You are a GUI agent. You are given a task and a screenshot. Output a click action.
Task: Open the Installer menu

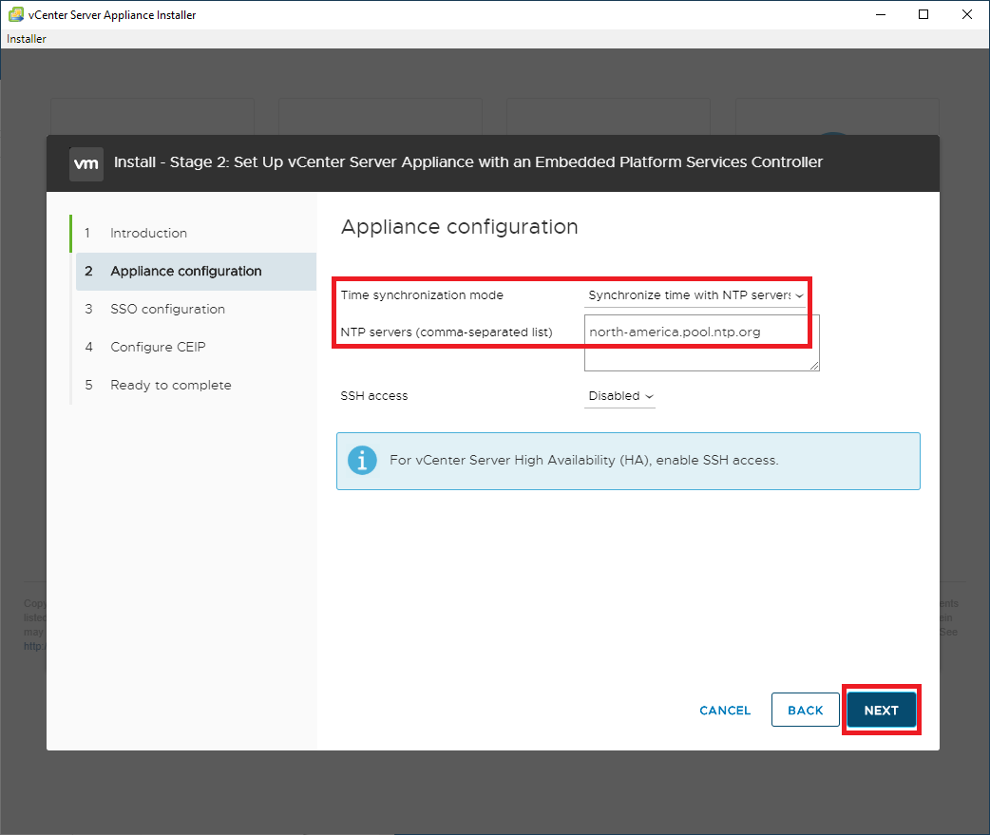click(27, 39)
